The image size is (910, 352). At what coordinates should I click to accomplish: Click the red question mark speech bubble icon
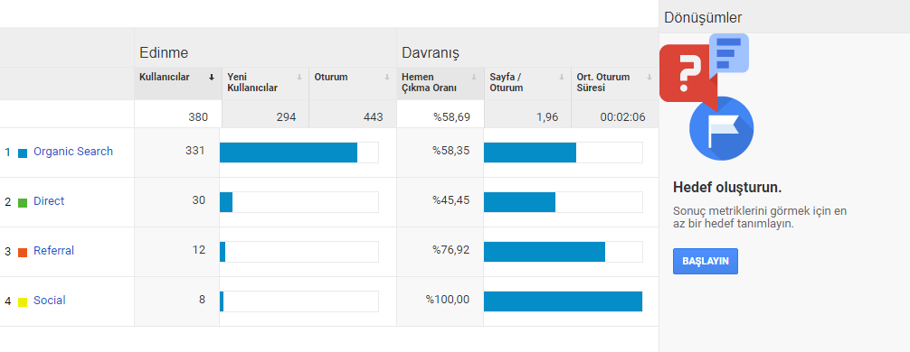click(x=687, y=74)
